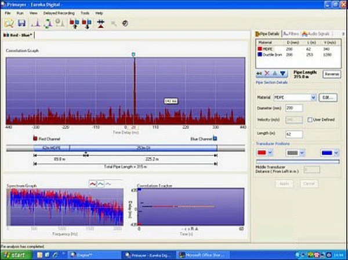Viewport: 348px width, 260px height.
Task: Open the Windows Start menu
Action: [14, 255]
